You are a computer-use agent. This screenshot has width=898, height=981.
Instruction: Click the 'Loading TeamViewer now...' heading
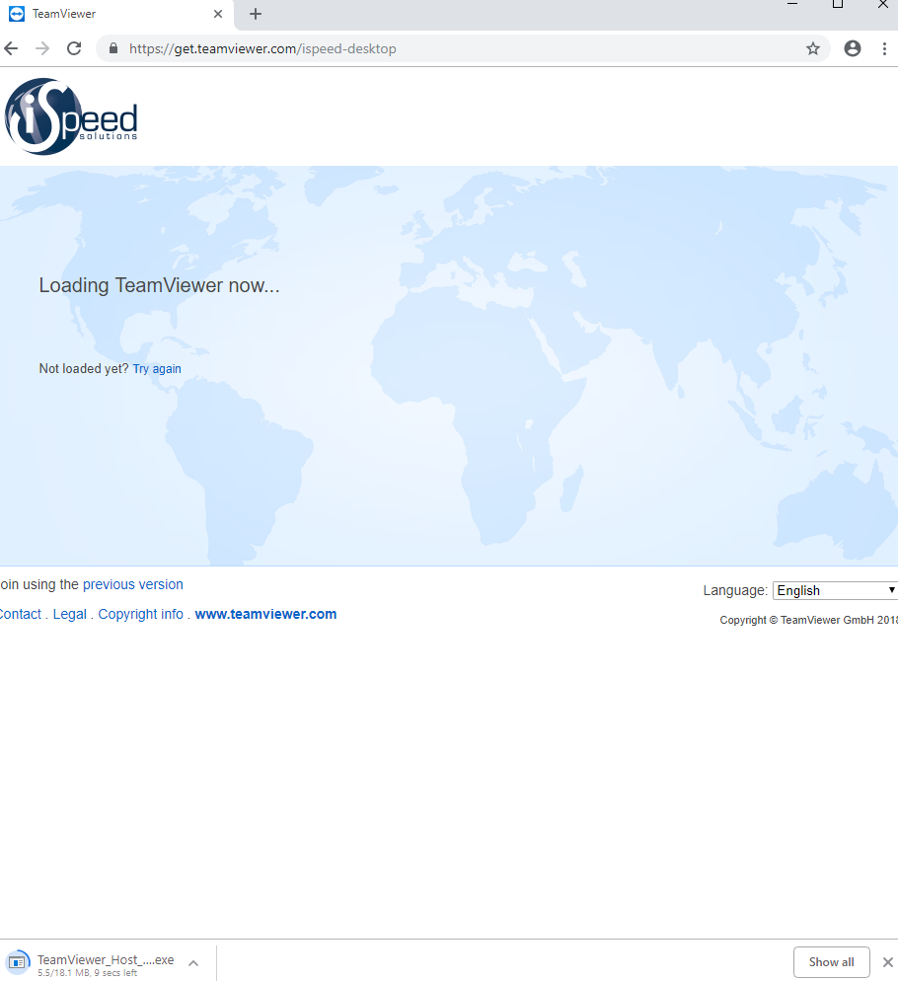tap(159, 285)
